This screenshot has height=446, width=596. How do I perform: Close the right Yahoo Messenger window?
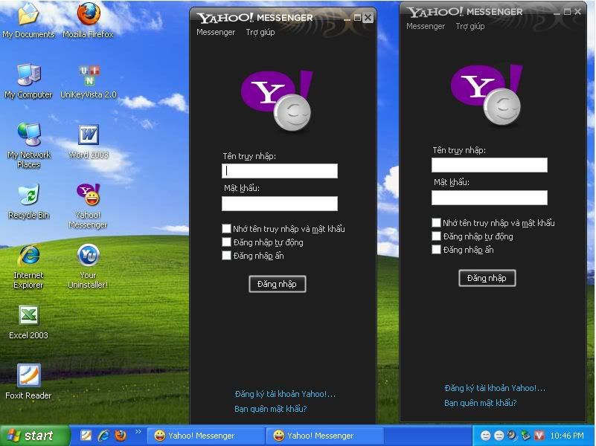(x=577, y=11)
